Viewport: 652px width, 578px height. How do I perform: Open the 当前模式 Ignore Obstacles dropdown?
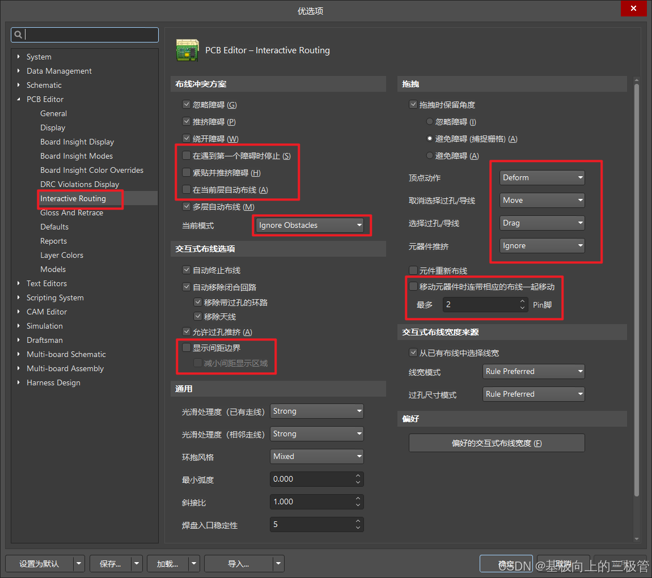[x=310, y=225]
